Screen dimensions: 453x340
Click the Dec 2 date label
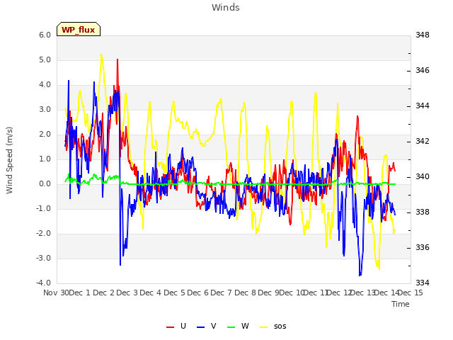(x=104, y=293)
